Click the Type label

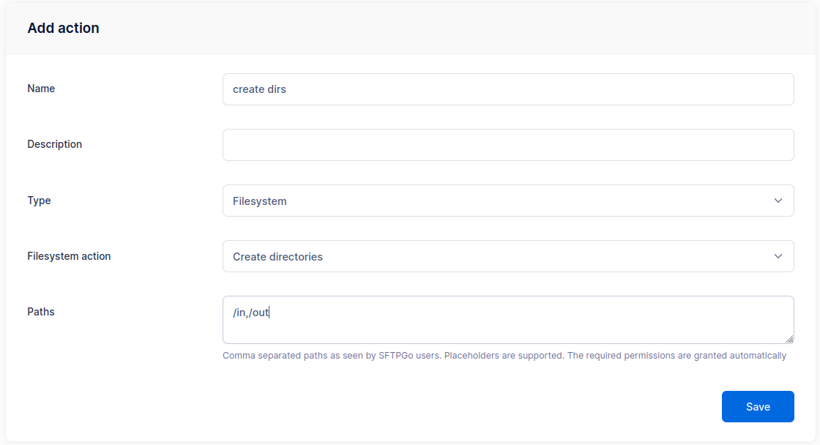pyautogui.click(x=39, y=201)
